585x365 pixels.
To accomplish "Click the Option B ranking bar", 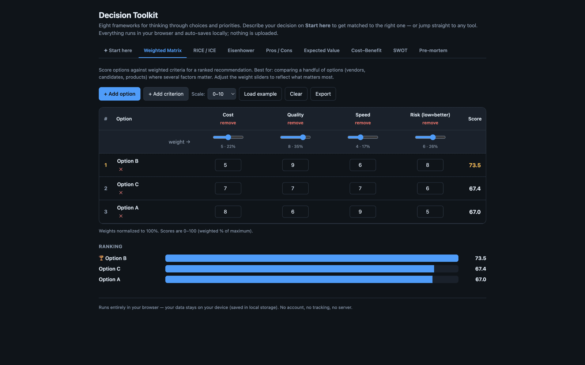I will (312, 258).
